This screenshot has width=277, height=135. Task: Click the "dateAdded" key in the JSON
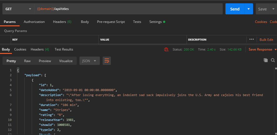[49, 90]
